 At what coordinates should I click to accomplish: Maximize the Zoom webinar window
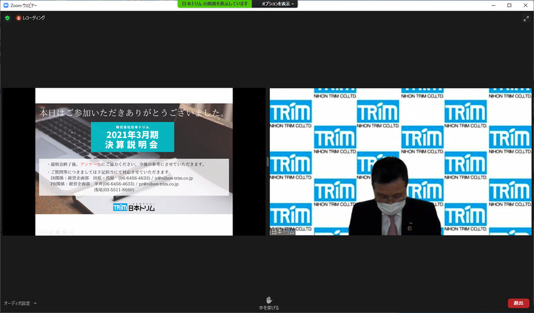point(509,5)
